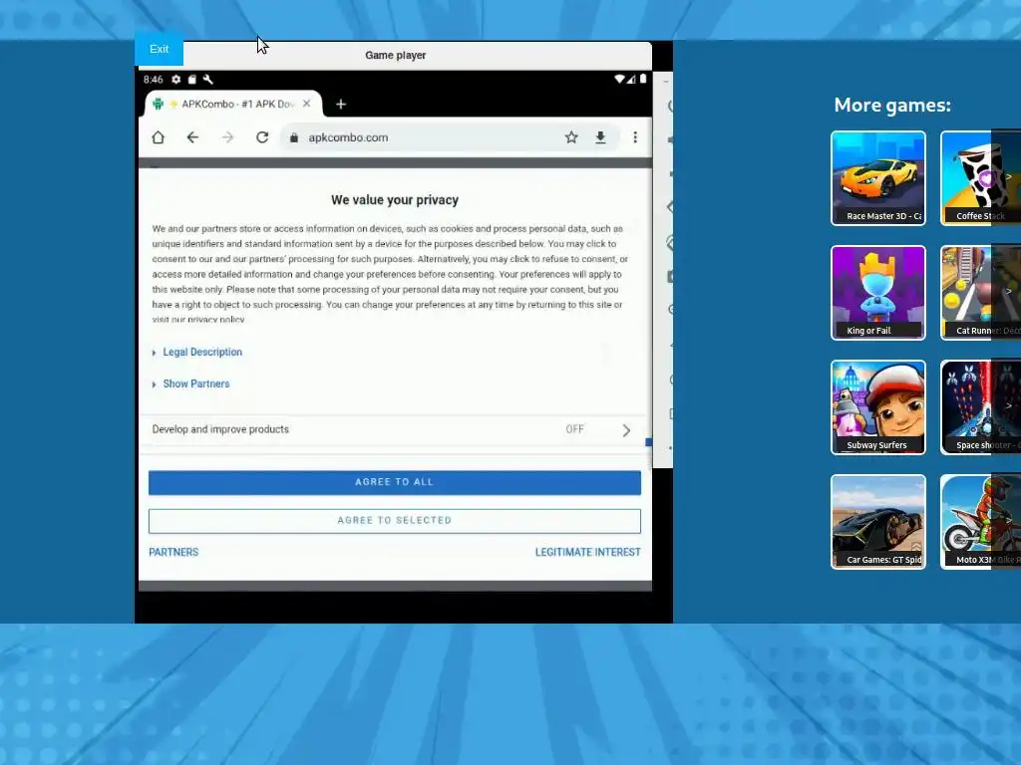
Task: Bookmark the page with the star icon
Action: (x=571, y=137)
